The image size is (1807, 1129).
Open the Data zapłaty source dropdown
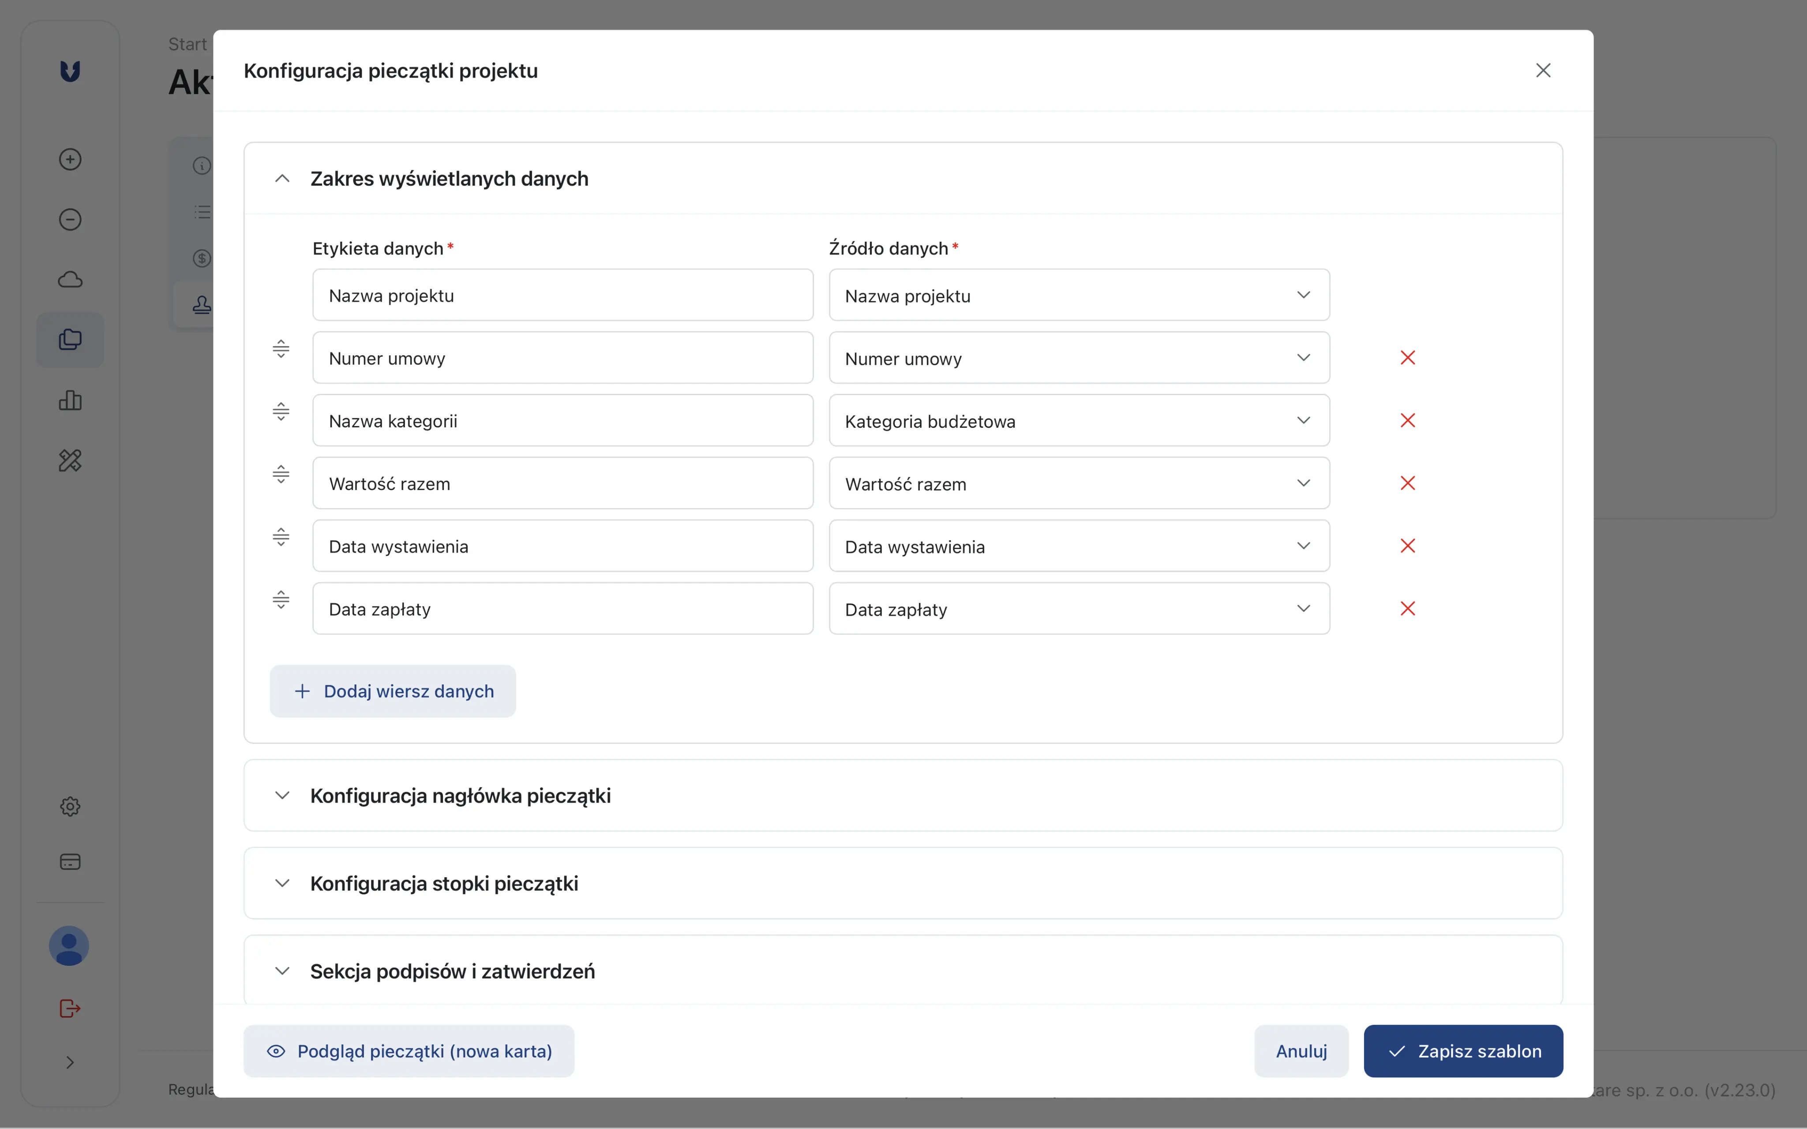click(x=1078, y=609)
